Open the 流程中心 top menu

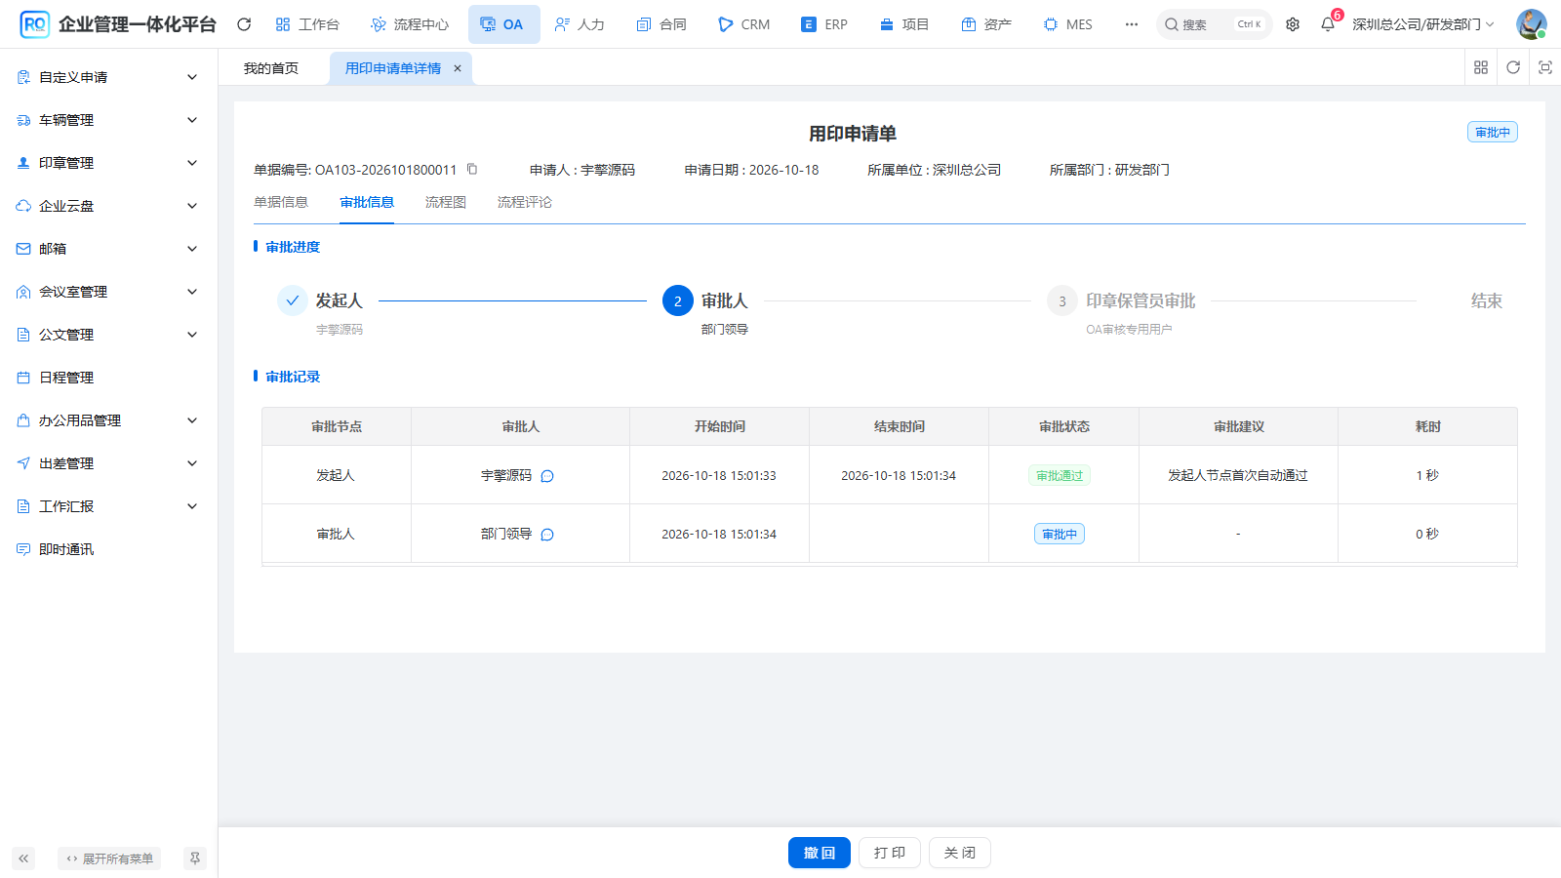coord(410,24)
